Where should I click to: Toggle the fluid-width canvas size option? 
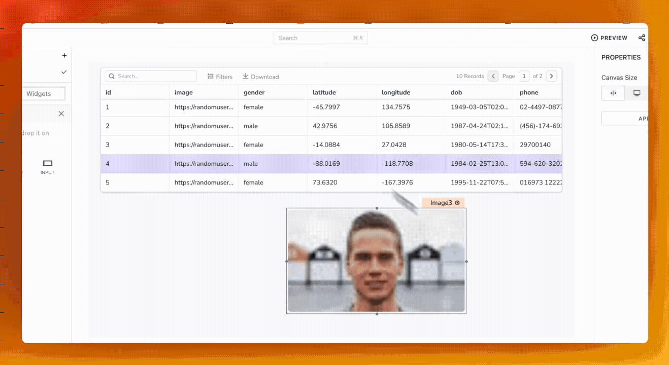(613, 93)
